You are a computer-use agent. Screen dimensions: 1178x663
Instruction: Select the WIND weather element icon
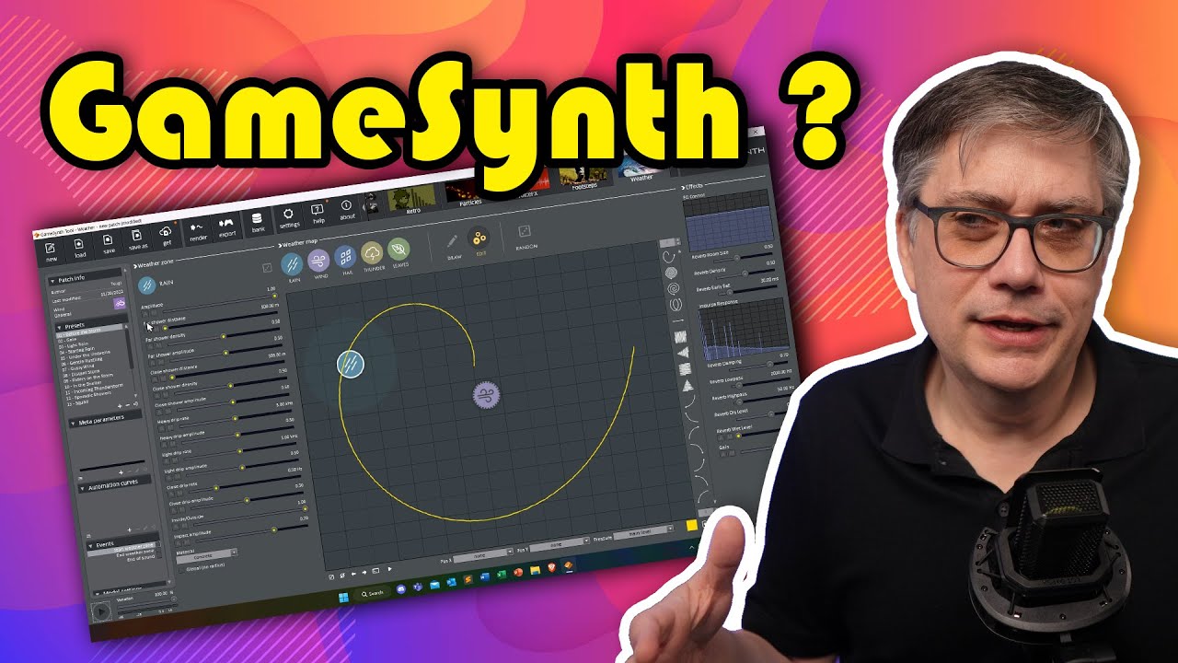point(318,260)
